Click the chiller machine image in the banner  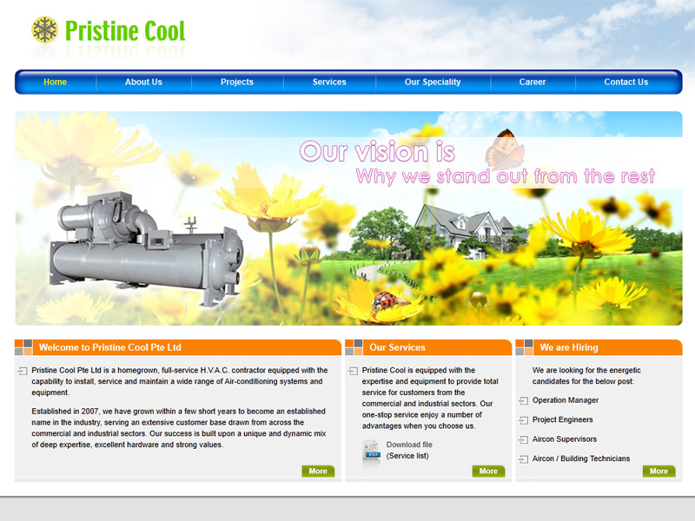pos(146,249)
